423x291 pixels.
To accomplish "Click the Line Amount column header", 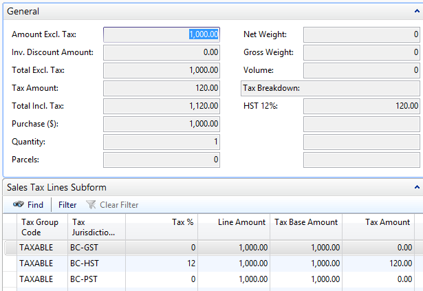I will click(234, 227).
